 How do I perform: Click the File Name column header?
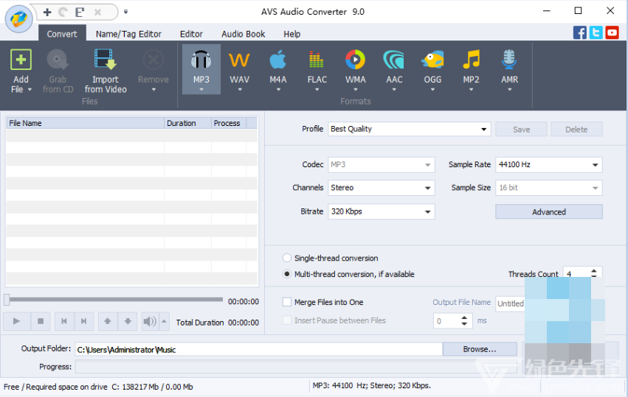[85, 123]
